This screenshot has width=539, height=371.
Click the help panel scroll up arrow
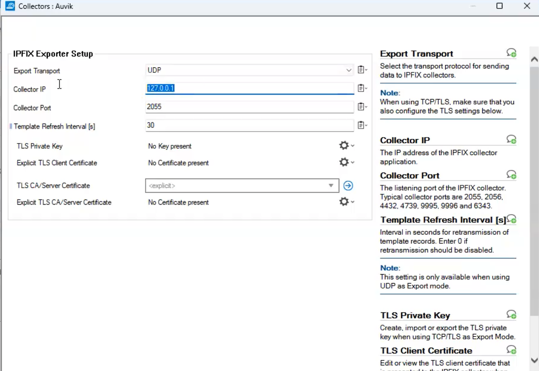click(534, 59)
